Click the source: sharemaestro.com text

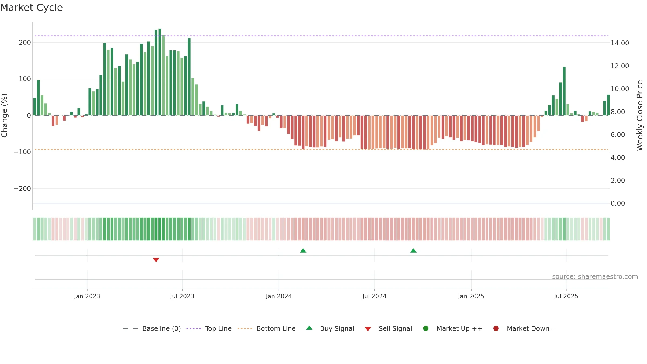[x=595, y=277]
